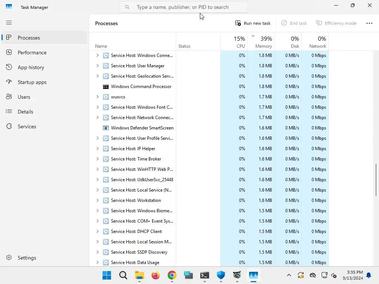Show hidden icons in system tray
Image resolution: width=379 pixels, height=284 pixels.
tap(289, 275)
